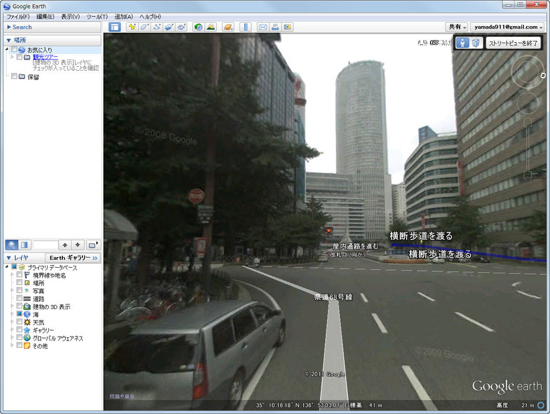This screenshot has height=414, width=550.
Task: Click the 県道68号線 road label
Action: point(333,297)
